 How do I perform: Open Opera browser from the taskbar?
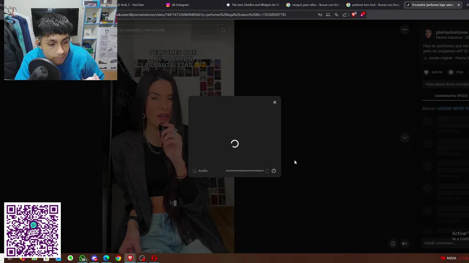[154, 258]
